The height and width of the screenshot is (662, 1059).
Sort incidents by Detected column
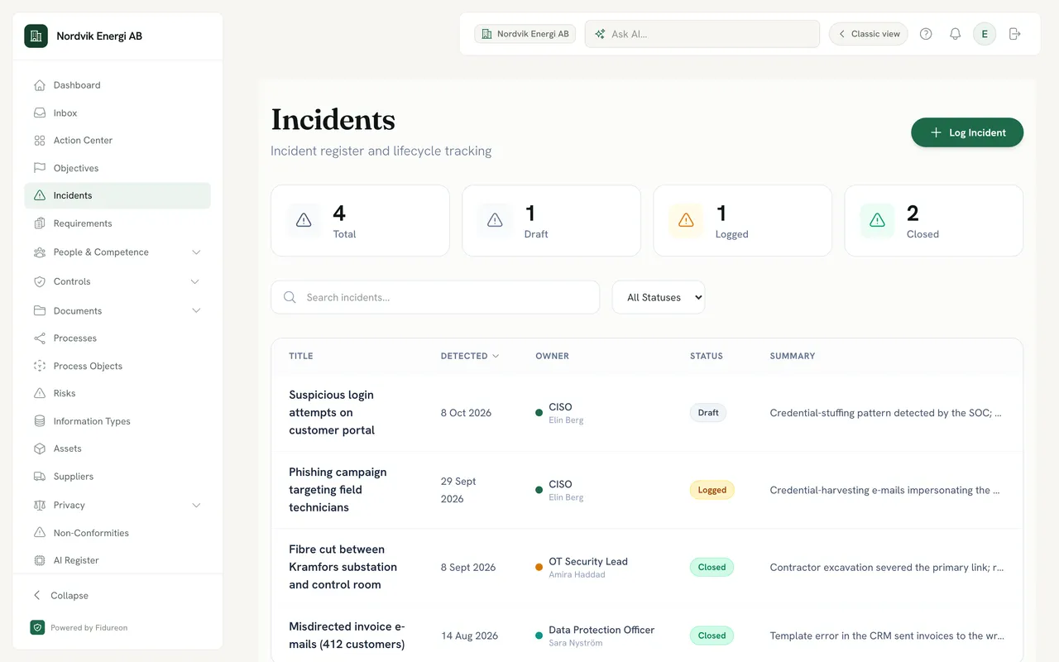coord(470,356)
